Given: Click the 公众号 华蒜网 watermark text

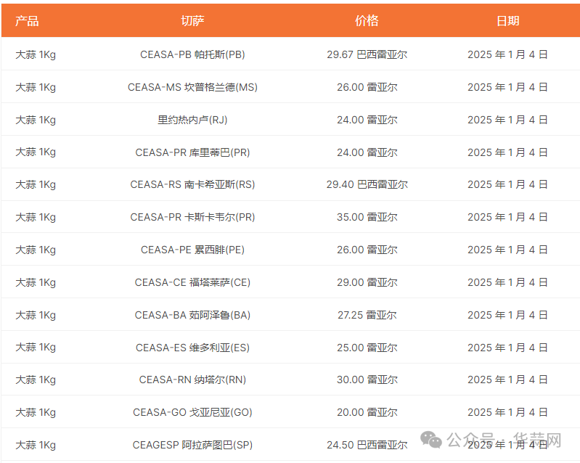Looking at the screenshot, I should pos(504,440).
